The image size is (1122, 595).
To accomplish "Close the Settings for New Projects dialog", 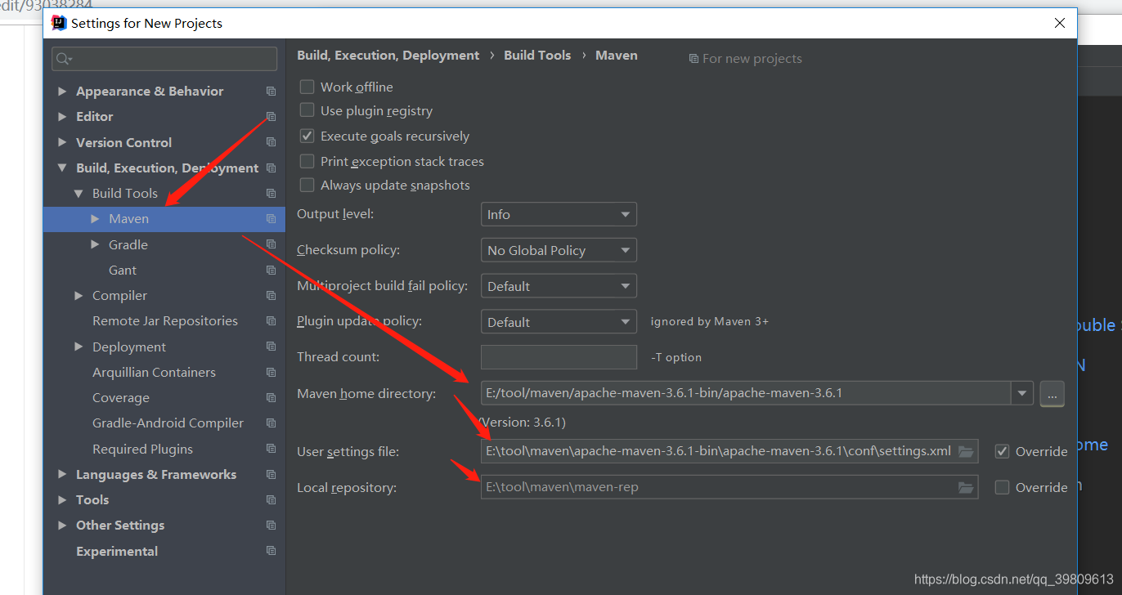I will click(x=1059, y=24).
